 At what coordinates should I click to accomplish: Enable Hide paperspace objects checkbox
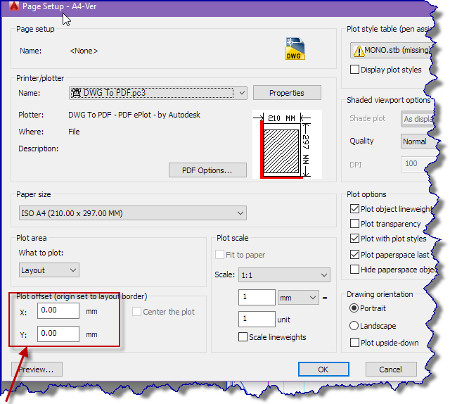coord(354,270)
